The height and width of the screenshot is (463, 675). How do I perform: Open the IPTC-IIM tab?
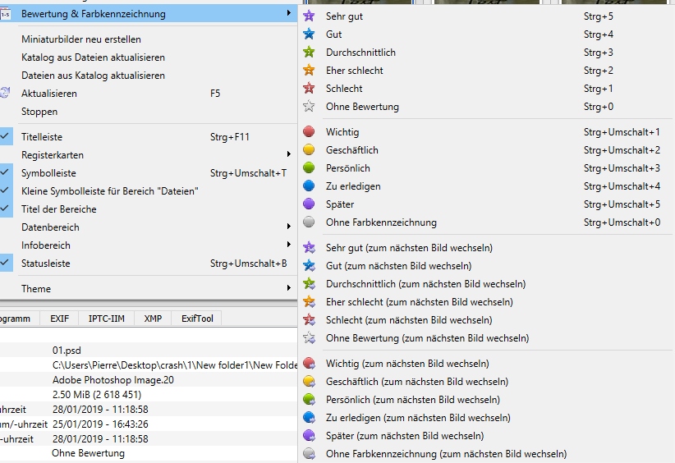click(x=106, y=319)
